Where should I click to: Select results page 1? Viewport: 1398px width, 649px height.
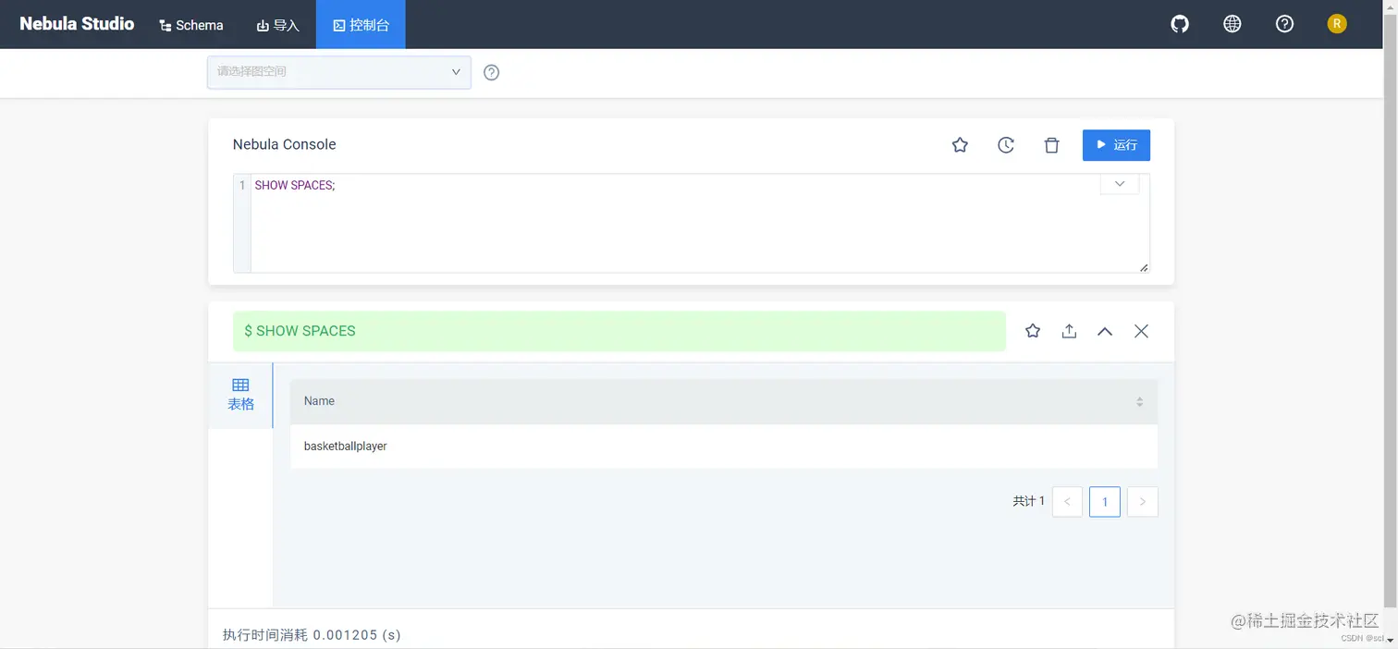coord(1105,502)
